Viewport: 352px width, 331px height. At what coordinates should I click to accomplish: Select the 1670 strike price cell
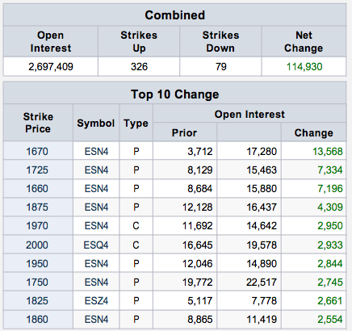[37, 151]
